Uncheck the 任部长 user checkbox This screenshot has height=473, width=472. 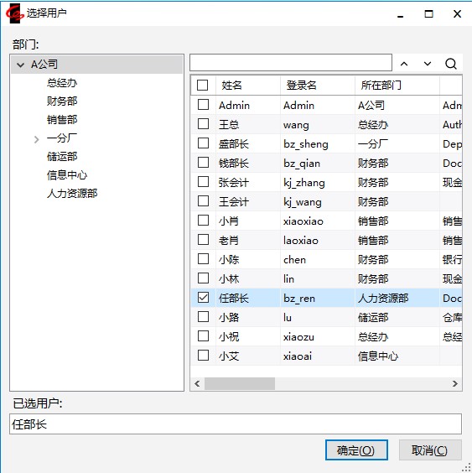pos(203,298)
